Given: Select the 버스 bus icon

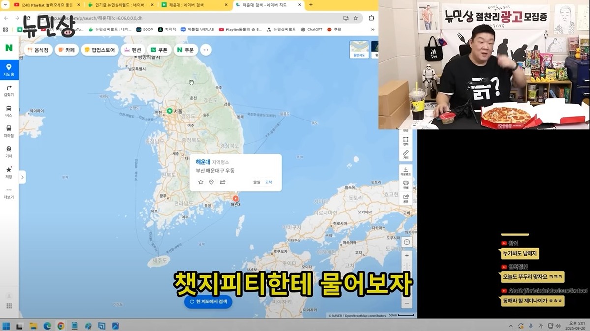Looking at the screenshot, I should 9,111.
